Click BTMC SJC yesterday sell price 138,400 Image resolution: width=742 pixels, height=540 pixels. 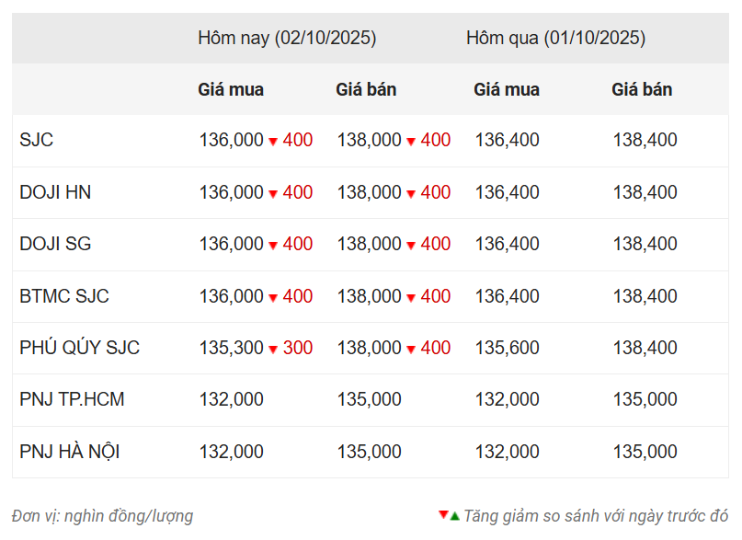tap(645, 297)
